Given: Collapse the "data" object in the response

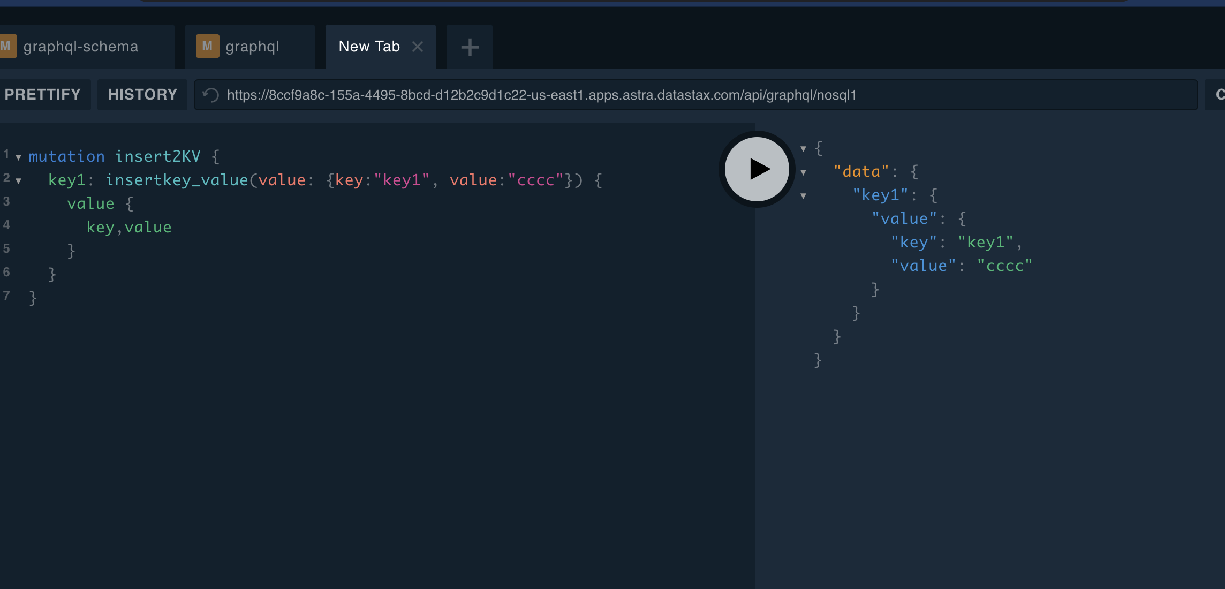Looking at the screenshot, I should (803, 171).
